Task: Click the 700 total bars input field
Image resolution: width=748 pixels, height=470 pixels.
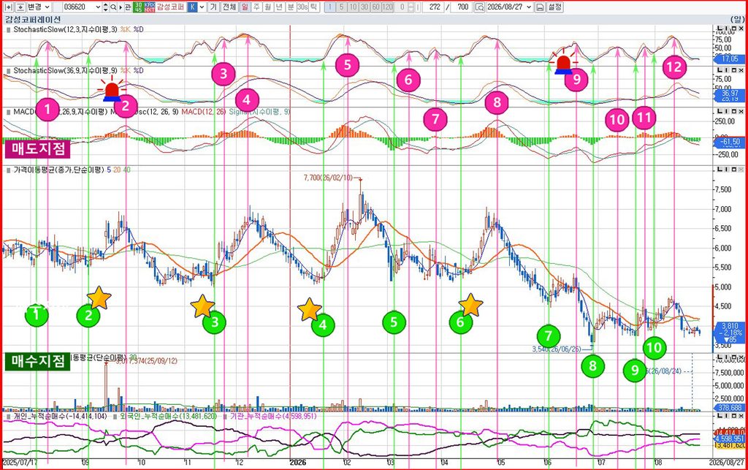Action: point(461,7)
